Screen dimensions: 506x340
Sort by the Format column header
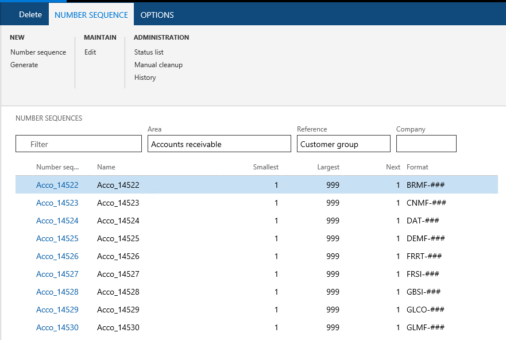pyautogui.click(x=418, y=167)
